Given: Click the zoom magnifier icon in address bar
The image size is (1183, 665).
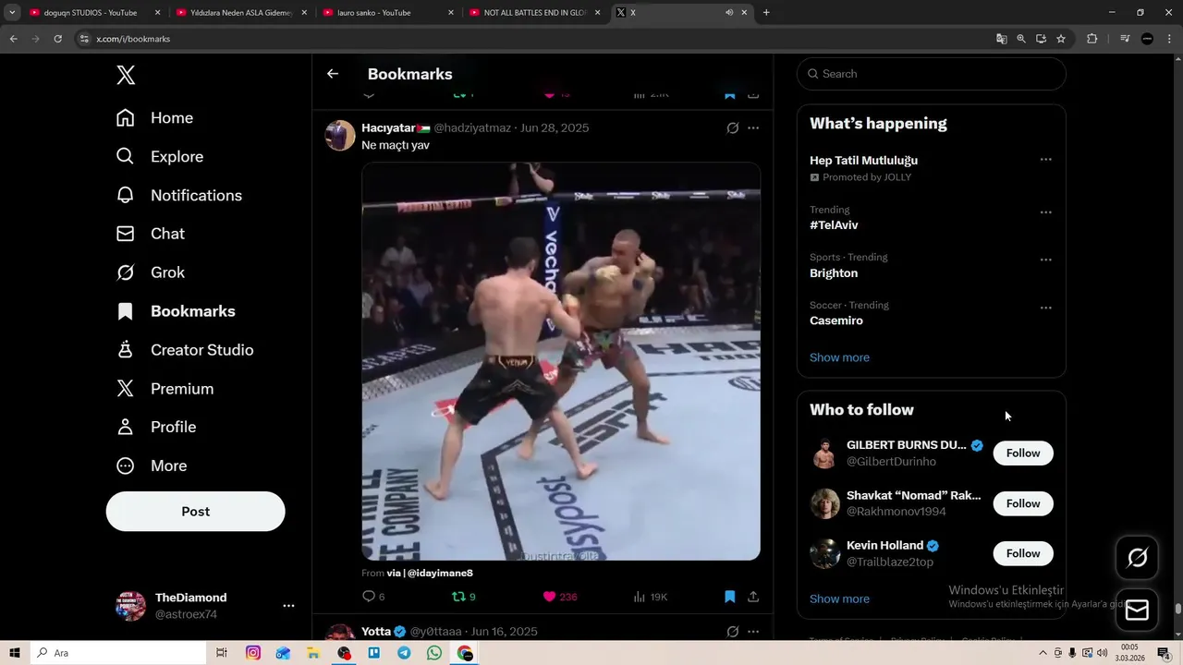Looking at the screenshot, I should (1021, 39).
